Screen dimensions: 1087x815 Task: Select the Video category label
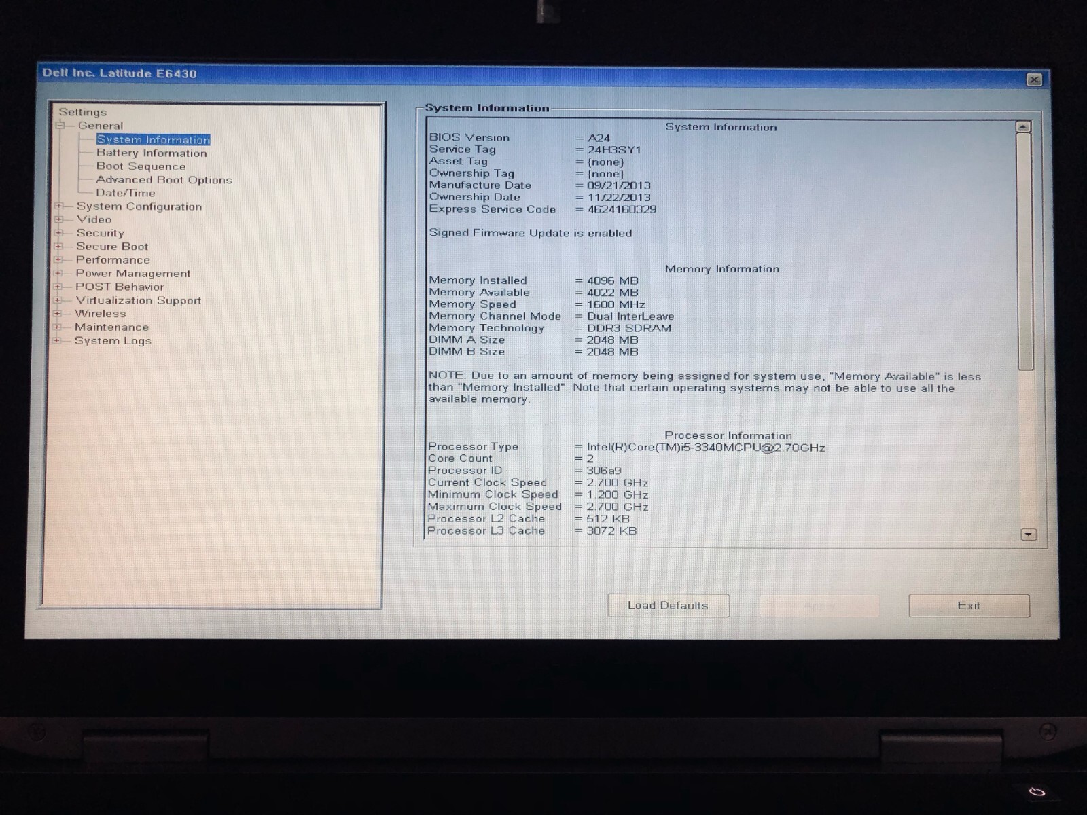[94, 219]
